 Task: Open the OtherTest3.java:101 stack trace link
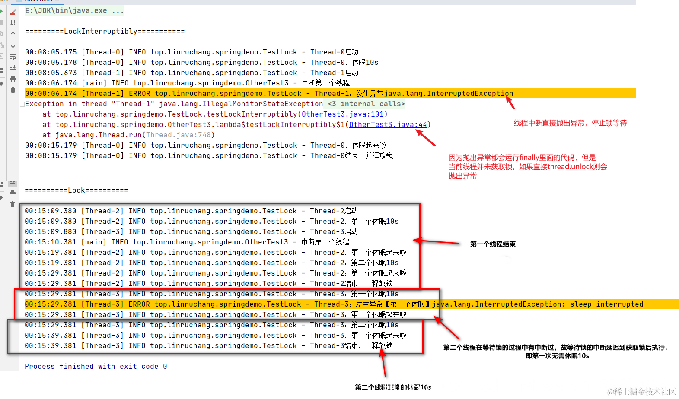[x=343, y=114]
